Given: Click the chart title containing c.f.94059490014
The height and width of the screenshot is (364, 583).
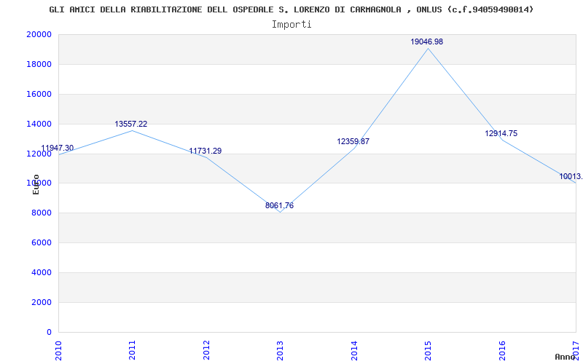Looking at the screenshot, I should click(x=291, y=9).
